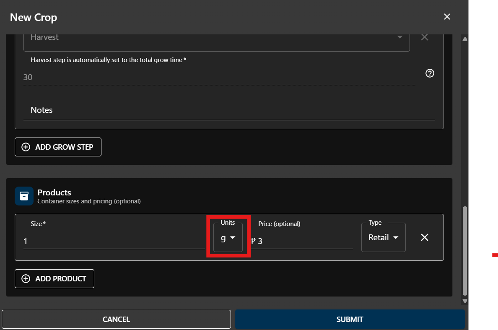This screenshot has width=498, height=330.
Task: Click Add Grow Step button
Action: pyautogui.click(x=58, y=147)
